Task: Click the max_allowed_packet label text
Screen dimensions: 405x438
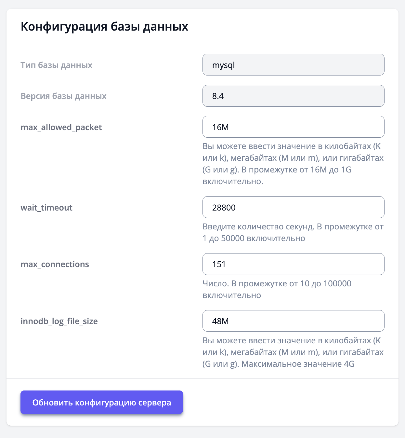Action: click(x=61, y=127)
